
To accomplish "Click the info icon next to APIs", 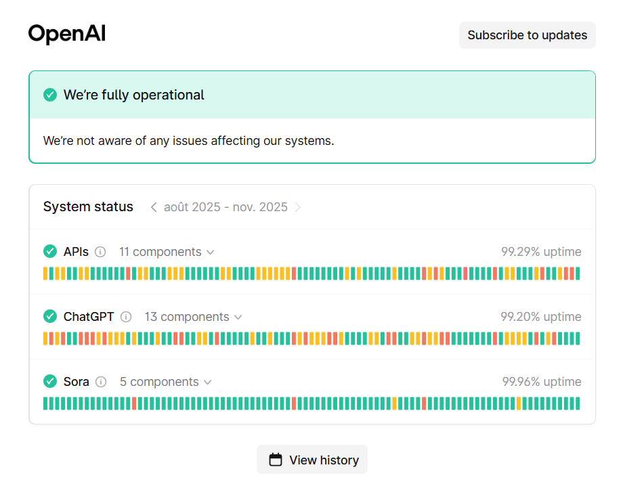I will pyautogui.click(x=100, y=252).
